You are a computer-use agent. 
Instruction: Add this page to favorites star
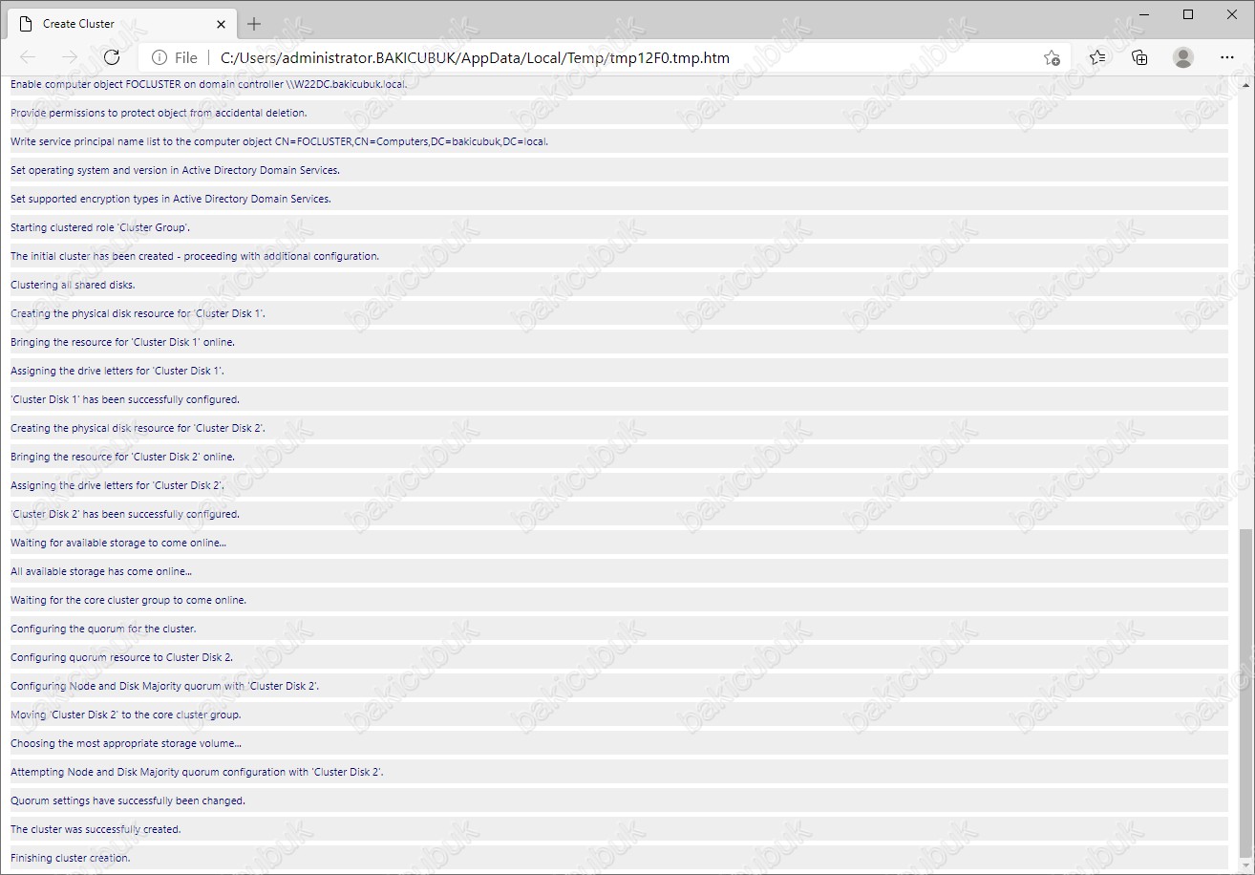click(1052, 57)
